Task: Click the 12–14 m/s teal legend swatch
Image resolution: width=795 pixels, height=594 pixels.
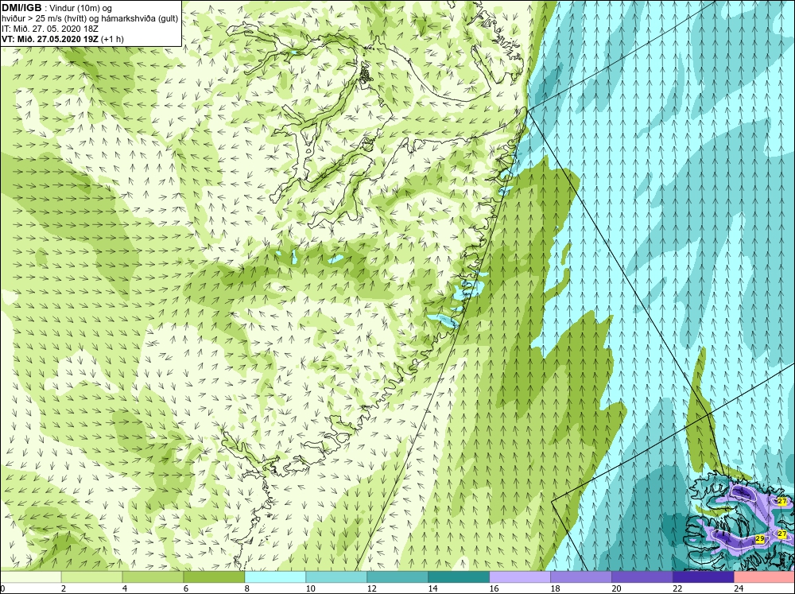Action: (x=397, y=577)
